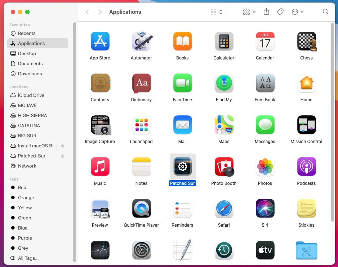Open the Utilities folder icon
This screenshot has height=267, width=338.
tap(306, 250)
